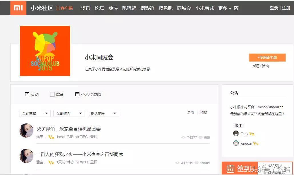Click the VIP badge next to onecar
The height and width of the screenshot is (175, 294).
coord(256,144)
